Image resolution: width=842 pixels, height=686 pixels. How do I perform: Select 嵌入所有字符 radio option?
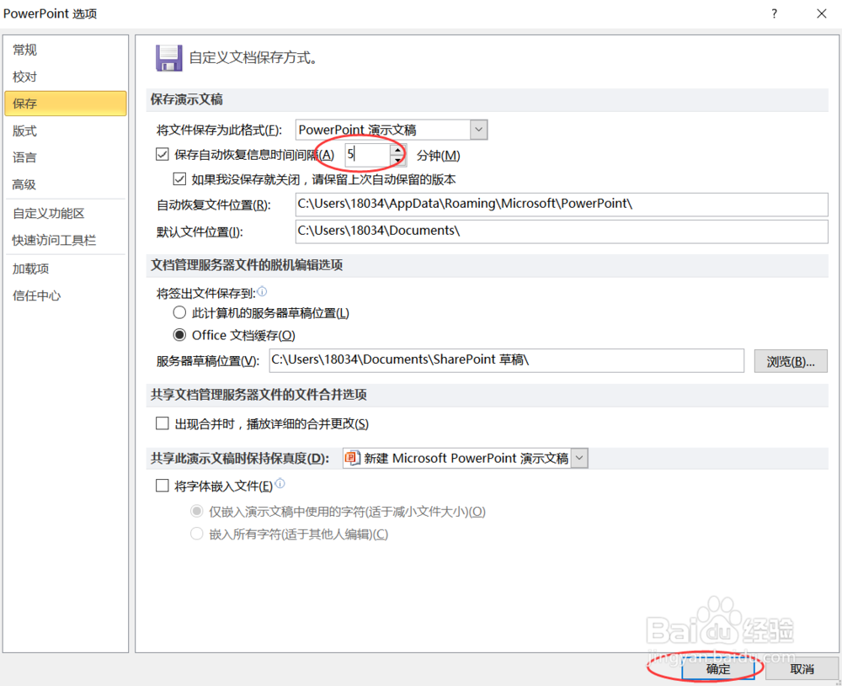tap(196, 534)
